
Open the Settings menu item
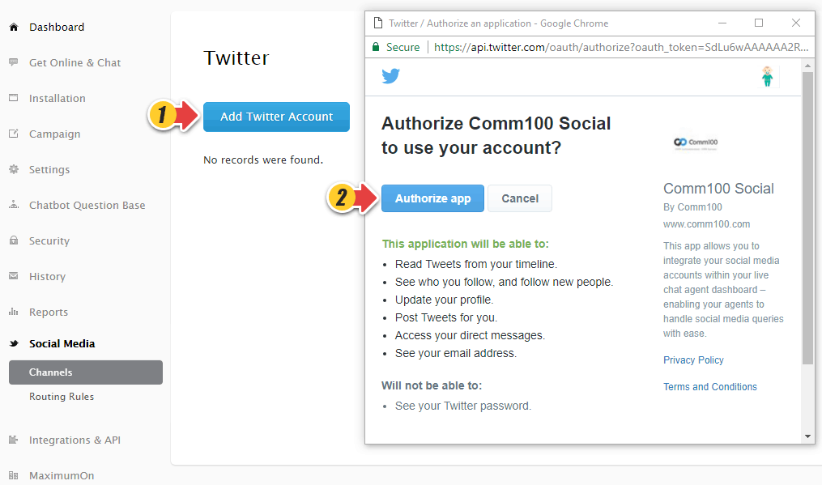(x=49, y=169)
